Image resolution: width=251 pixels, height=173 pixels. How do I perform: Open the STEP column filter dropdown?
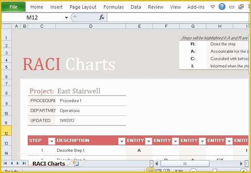pos(51,141)
